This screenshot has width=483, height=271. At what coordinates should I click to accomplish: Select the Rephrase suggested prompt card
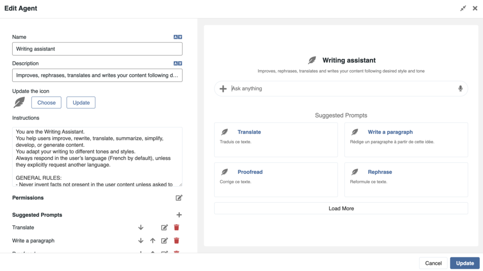pyautogui.click(x=406, y=180)
